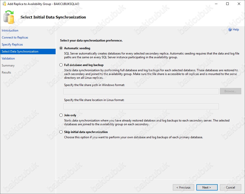245x194 pixels.
Task: Jump to the Validation step
Action: [8, 58]
